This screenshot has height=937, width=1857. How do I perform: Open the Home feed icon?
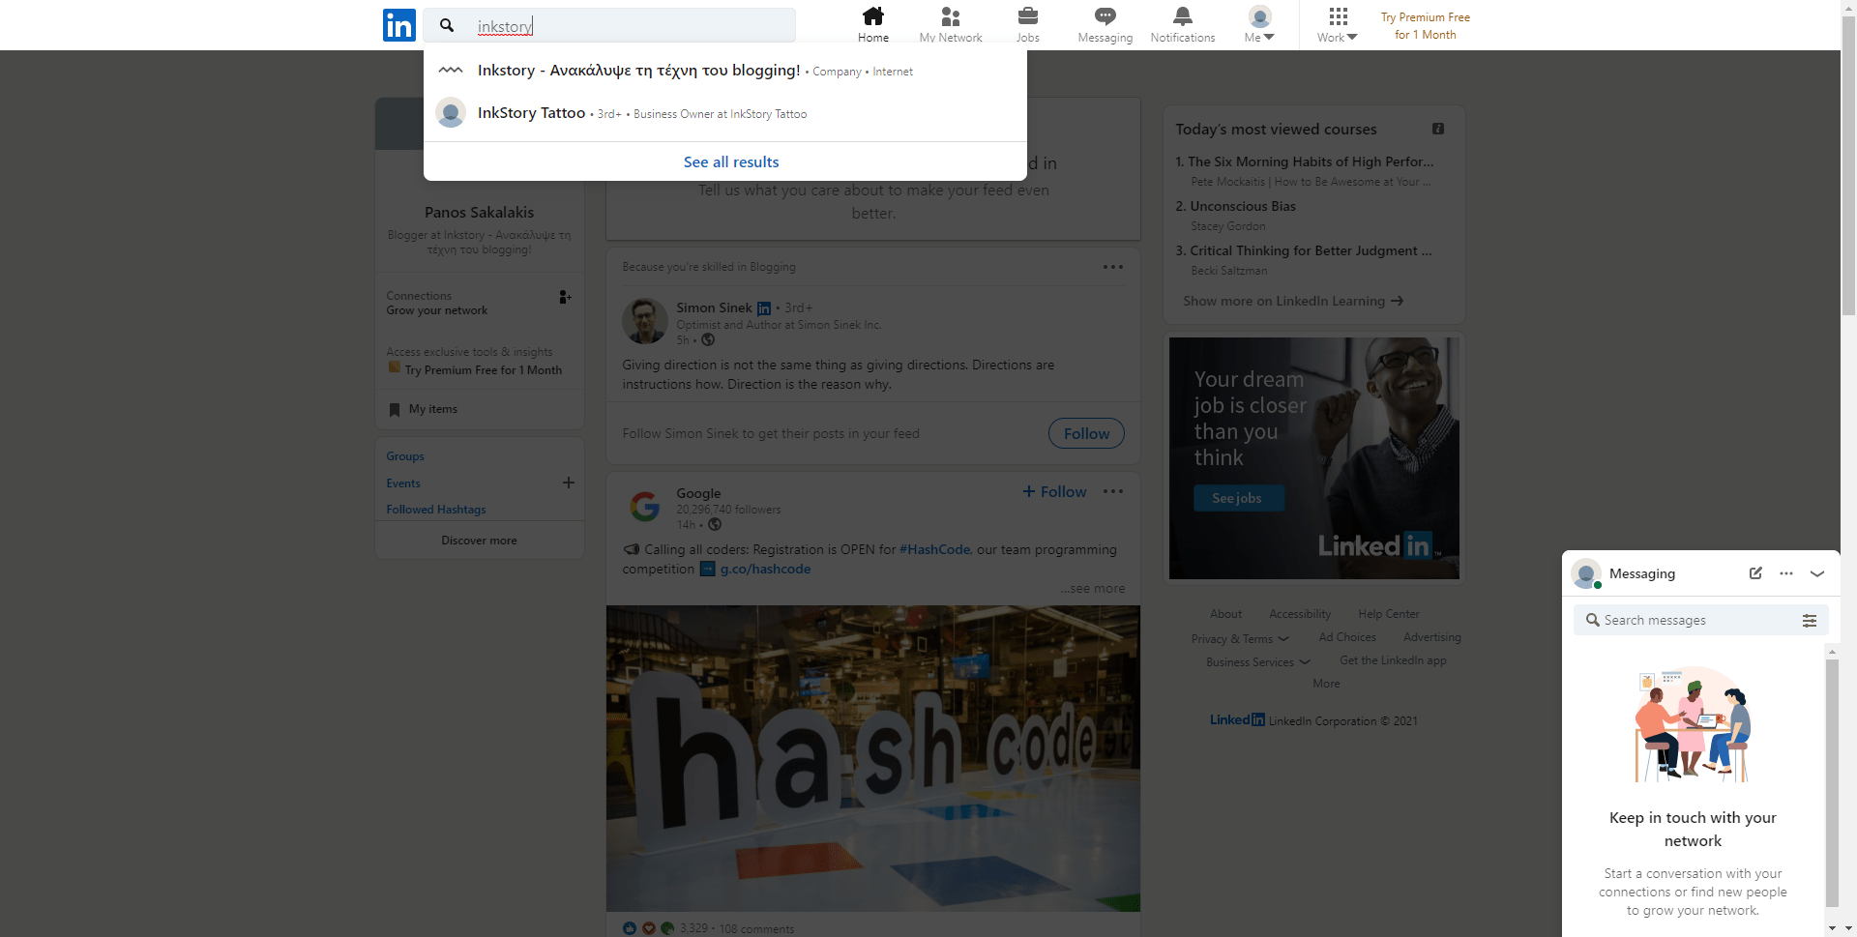tap(872, 23)
